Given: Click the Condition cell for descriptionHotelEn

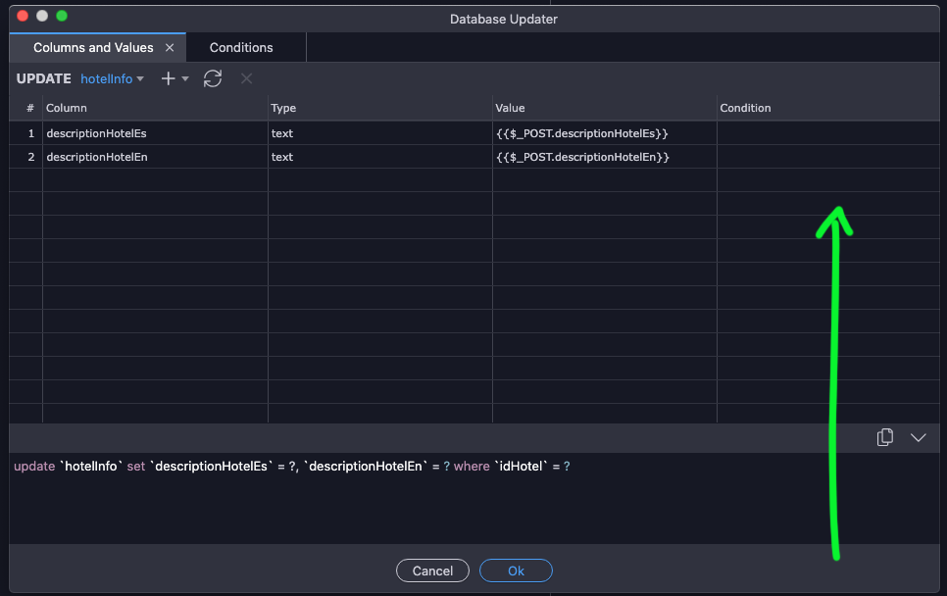Looking at the screenshot, I should tap(828, 157).
